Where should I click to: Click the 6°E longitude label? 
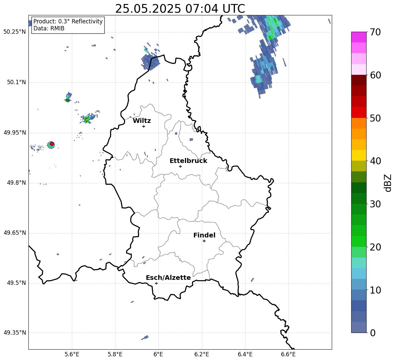point(158,354)
